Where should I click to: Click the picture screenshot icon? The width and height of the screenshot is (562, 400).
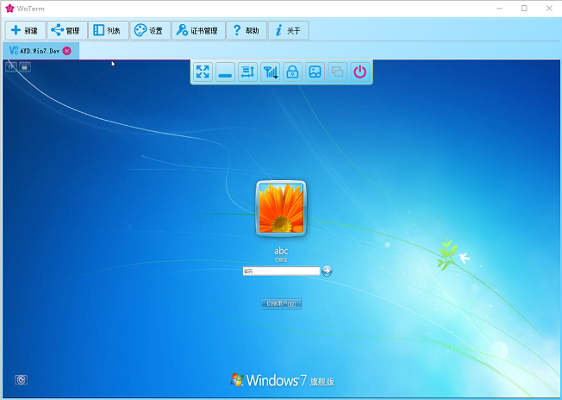point(315,72)
